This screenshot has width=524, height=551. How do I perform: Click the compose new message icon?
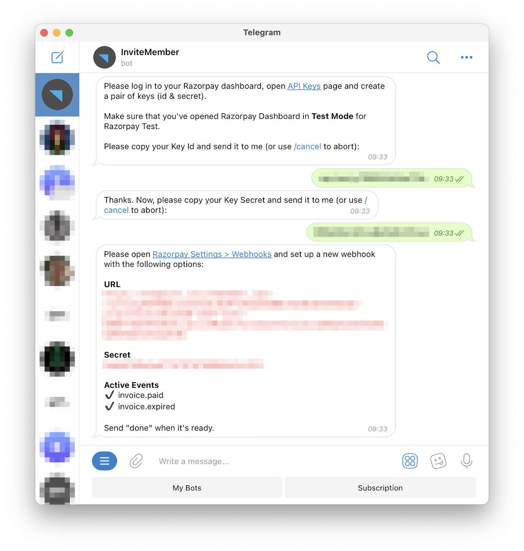click(x=57, y=57)
